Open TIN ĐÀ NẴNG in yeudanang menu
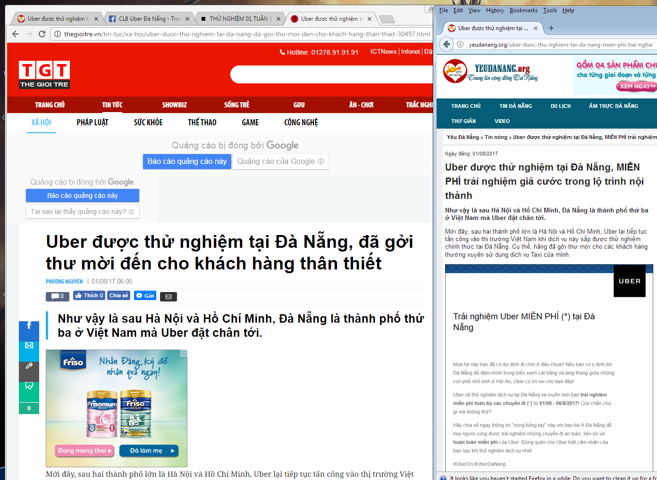The height and width of the screenshot is (480, 657). [x=515, y=106]
